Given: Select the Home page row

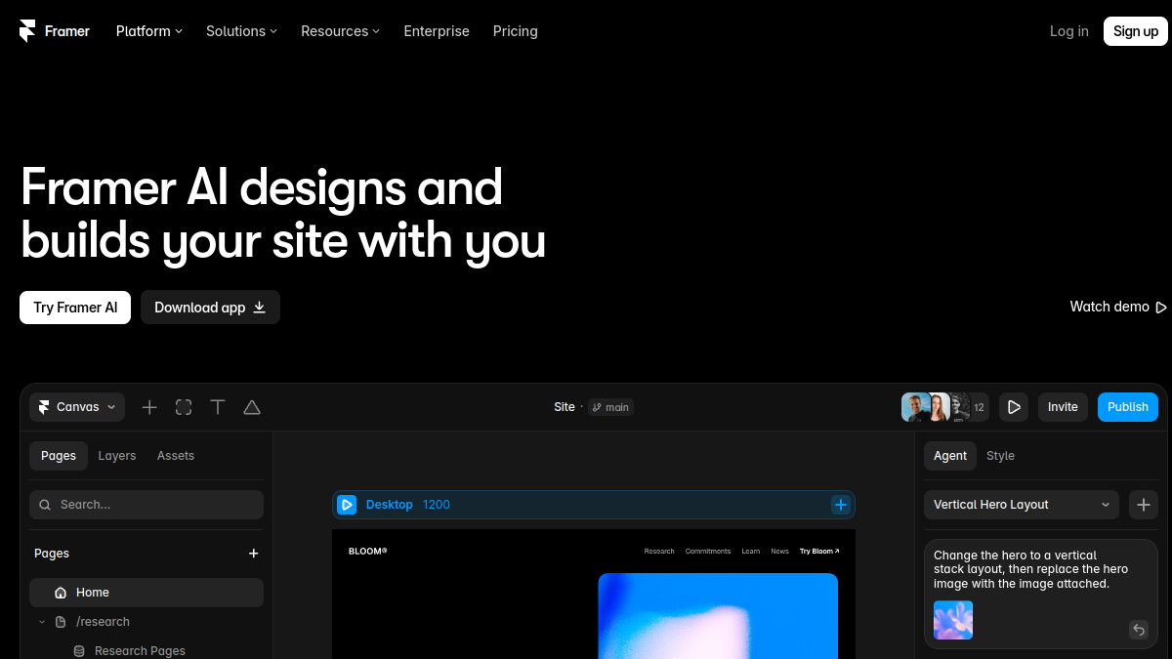Looking at the screenshot, I should (x=146, y=593).
